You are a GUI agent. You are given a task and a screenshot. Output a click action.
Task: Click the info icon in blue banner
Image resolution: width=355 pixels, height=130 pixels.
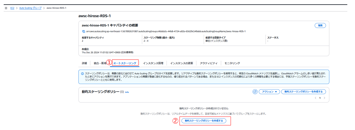coord(83,74)
